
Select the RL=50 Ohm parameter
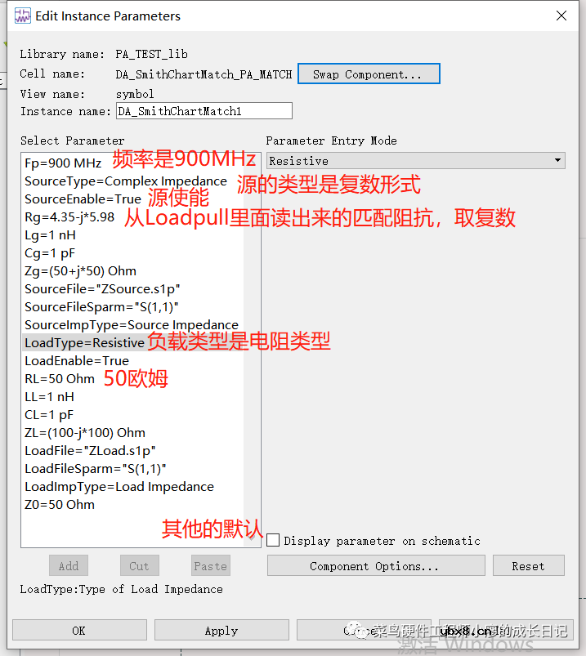[x=60, y=378]
